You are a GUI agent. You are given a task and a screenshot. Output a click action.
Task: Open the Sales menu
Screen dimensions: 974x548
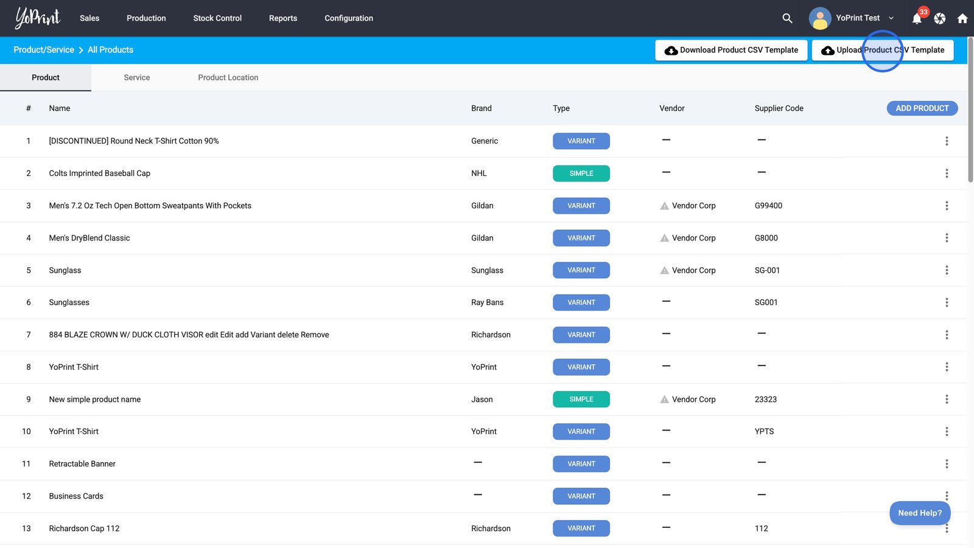click(89, 18)
